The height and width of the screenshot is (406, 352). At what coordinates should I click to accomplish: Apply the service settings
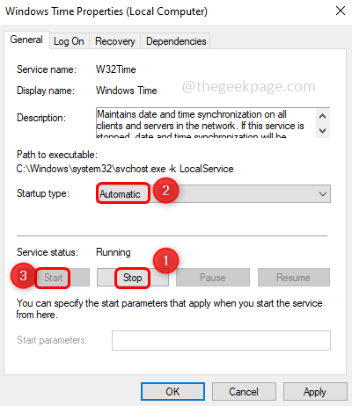coord(315,392)
